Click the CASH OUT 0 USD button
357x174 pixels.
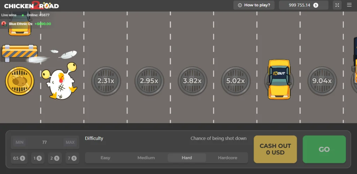[275, 149]
